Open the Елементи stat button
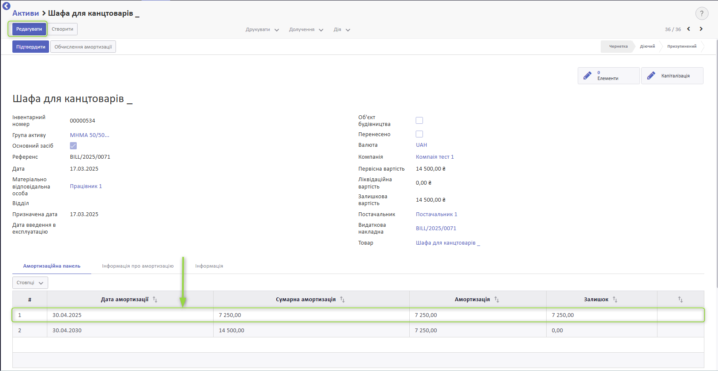Screen dimensions: 718x371 click(x=608, y=76)
